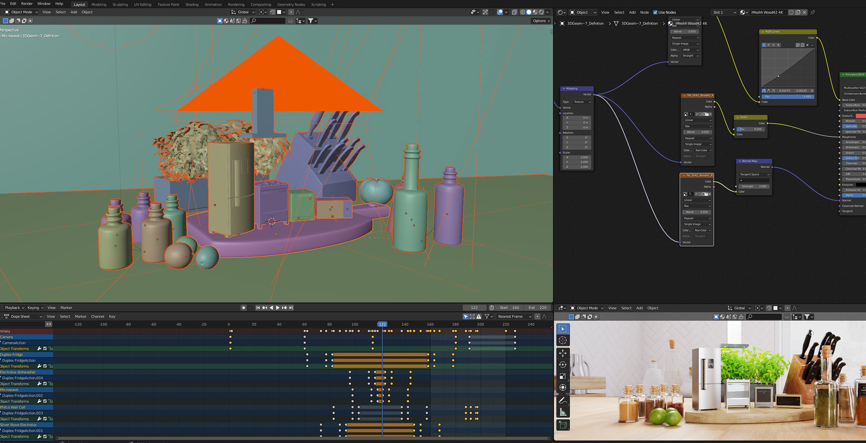866x443 pixels.
Task: Click the lock icon on Microwave Object Transforms
Action: tap(51, 402)
